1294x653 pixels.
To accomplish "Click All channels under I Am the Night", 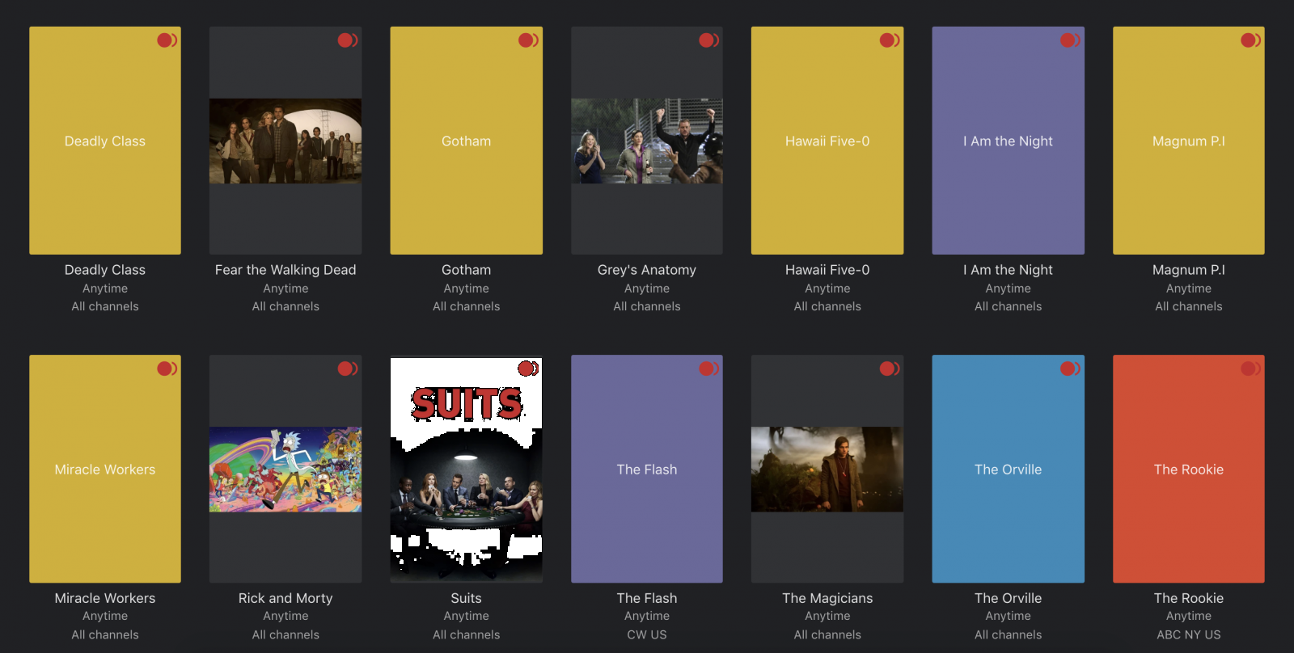I will [x=1009, y=306].
